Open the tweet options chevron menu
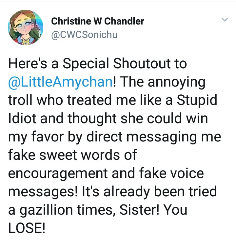This screenshot has height=245, width=236. (225, 20)
